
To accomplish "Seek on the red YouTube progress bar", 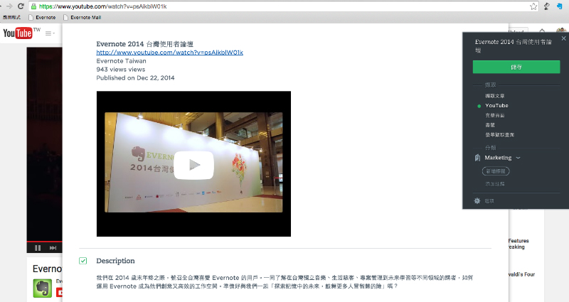I will (x=44, y=242).
